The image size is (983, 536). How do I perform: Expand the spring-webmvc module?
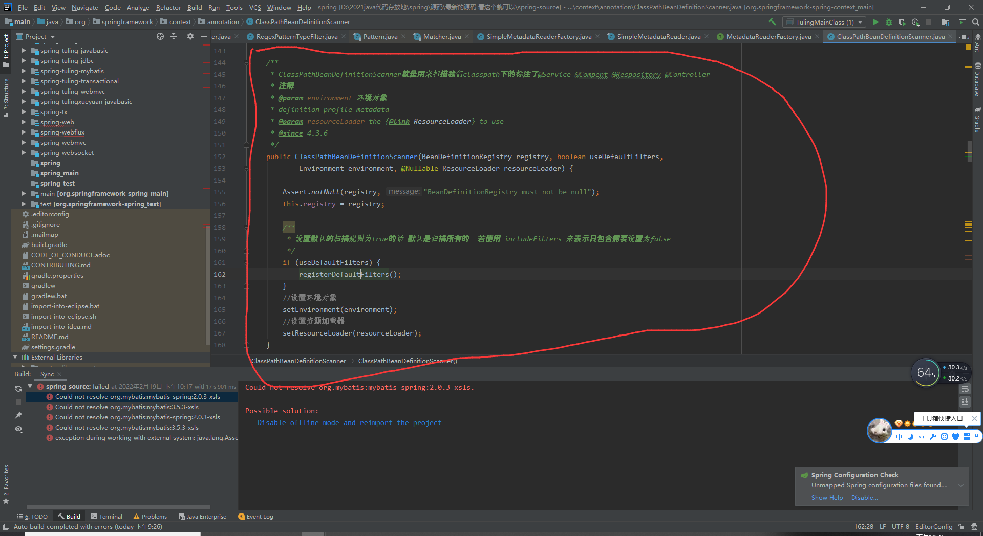coord(24,143)
